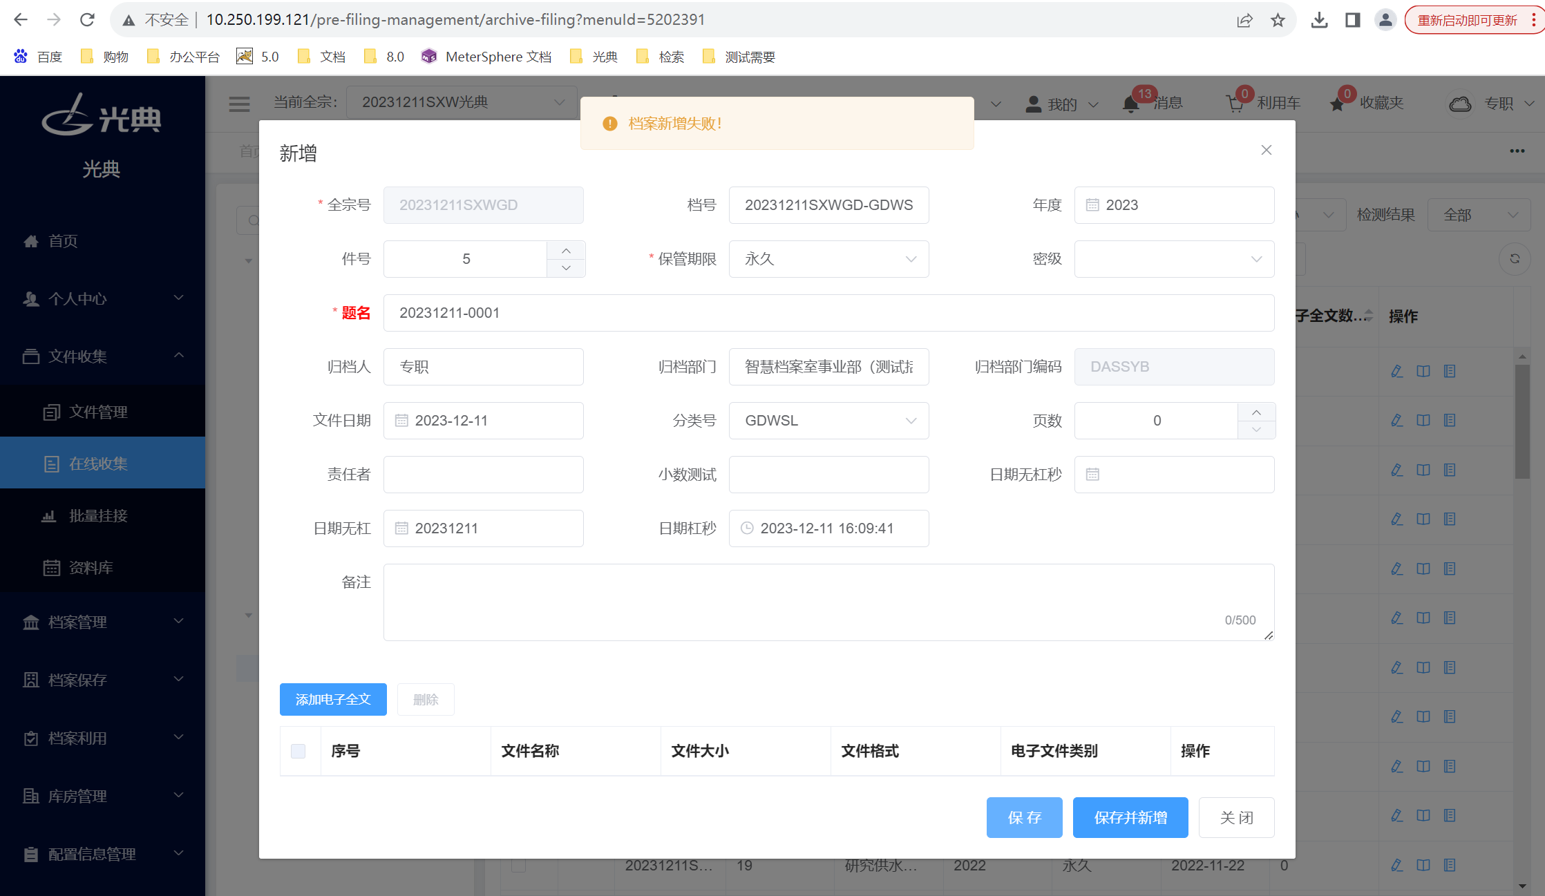Open the 百度 bookmark
Viewport: 1545px width, 896px height.
coord(38,57)
